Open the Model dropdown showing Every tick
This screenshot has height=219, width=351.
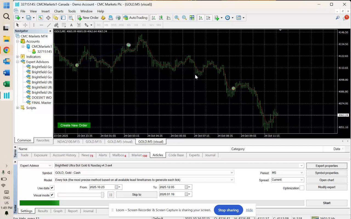[144, 180]
